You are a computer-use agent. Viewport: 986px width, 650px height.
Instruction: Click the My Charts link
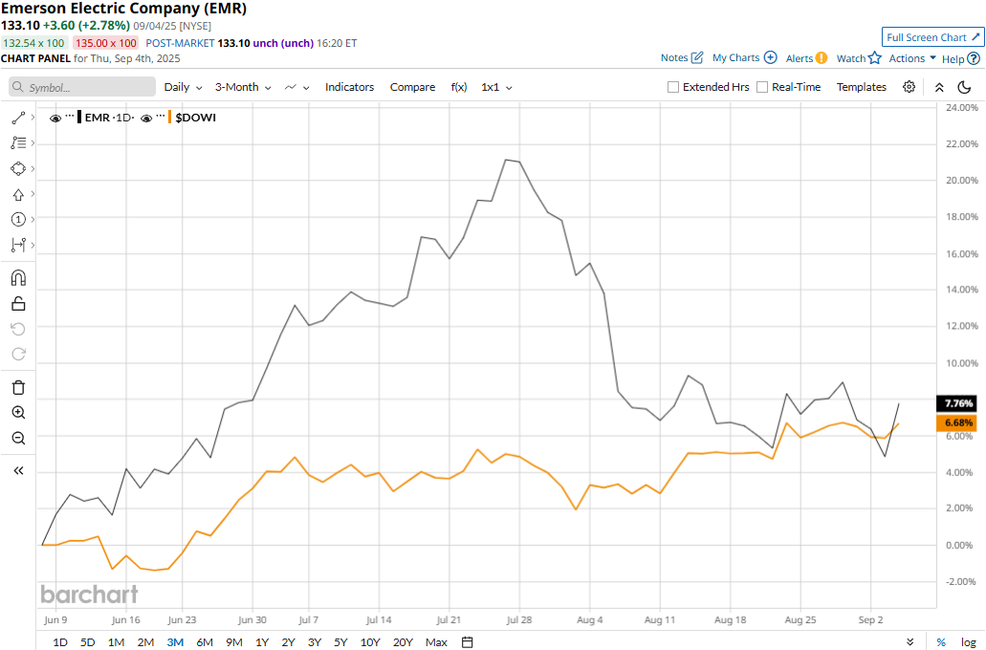(735, 58)
